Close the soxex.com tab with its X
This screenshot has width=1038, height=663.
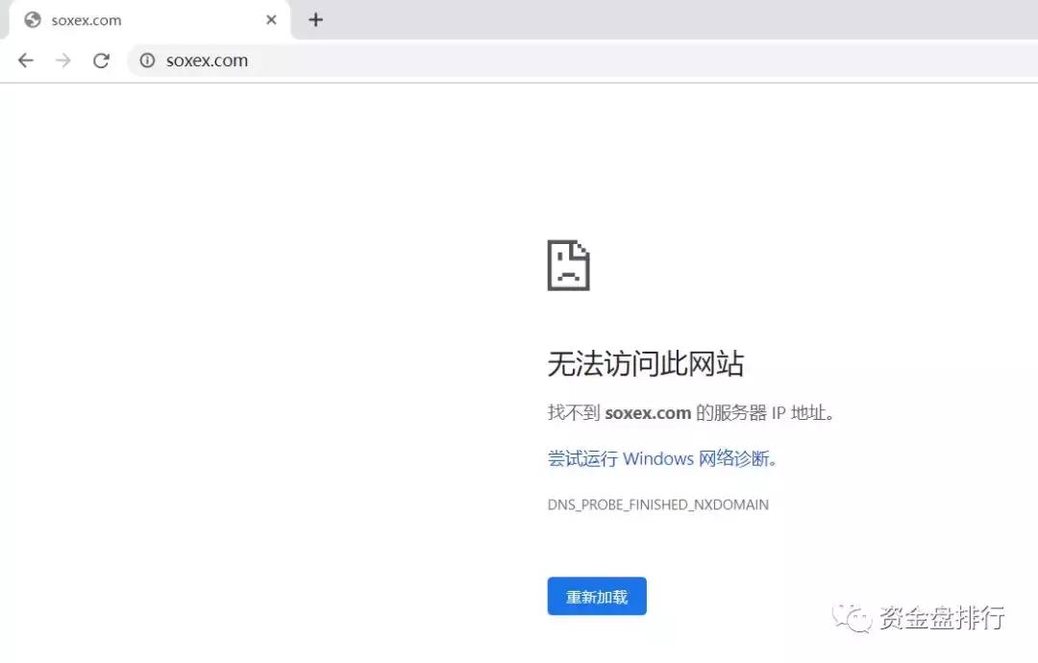pyautogui.click(x=271, y=19)
